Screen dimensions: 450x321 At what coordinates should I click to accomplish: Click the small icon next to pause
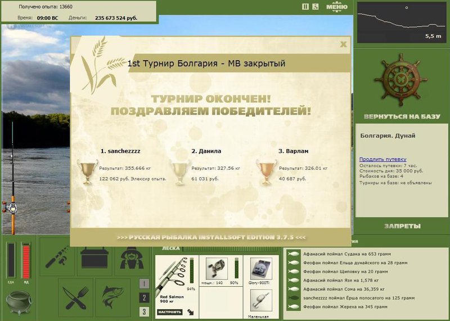click(315, 7)
